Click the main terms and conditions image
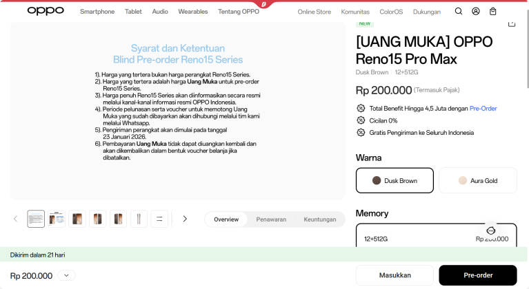The image size is (529, 289). click(178, 110)
